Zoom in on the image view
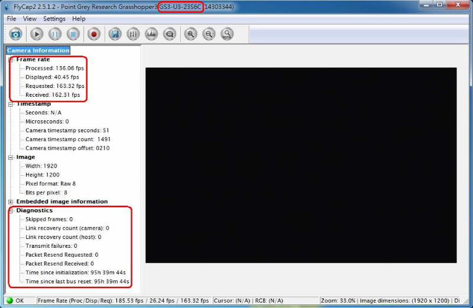 click(x=190, y=34)
